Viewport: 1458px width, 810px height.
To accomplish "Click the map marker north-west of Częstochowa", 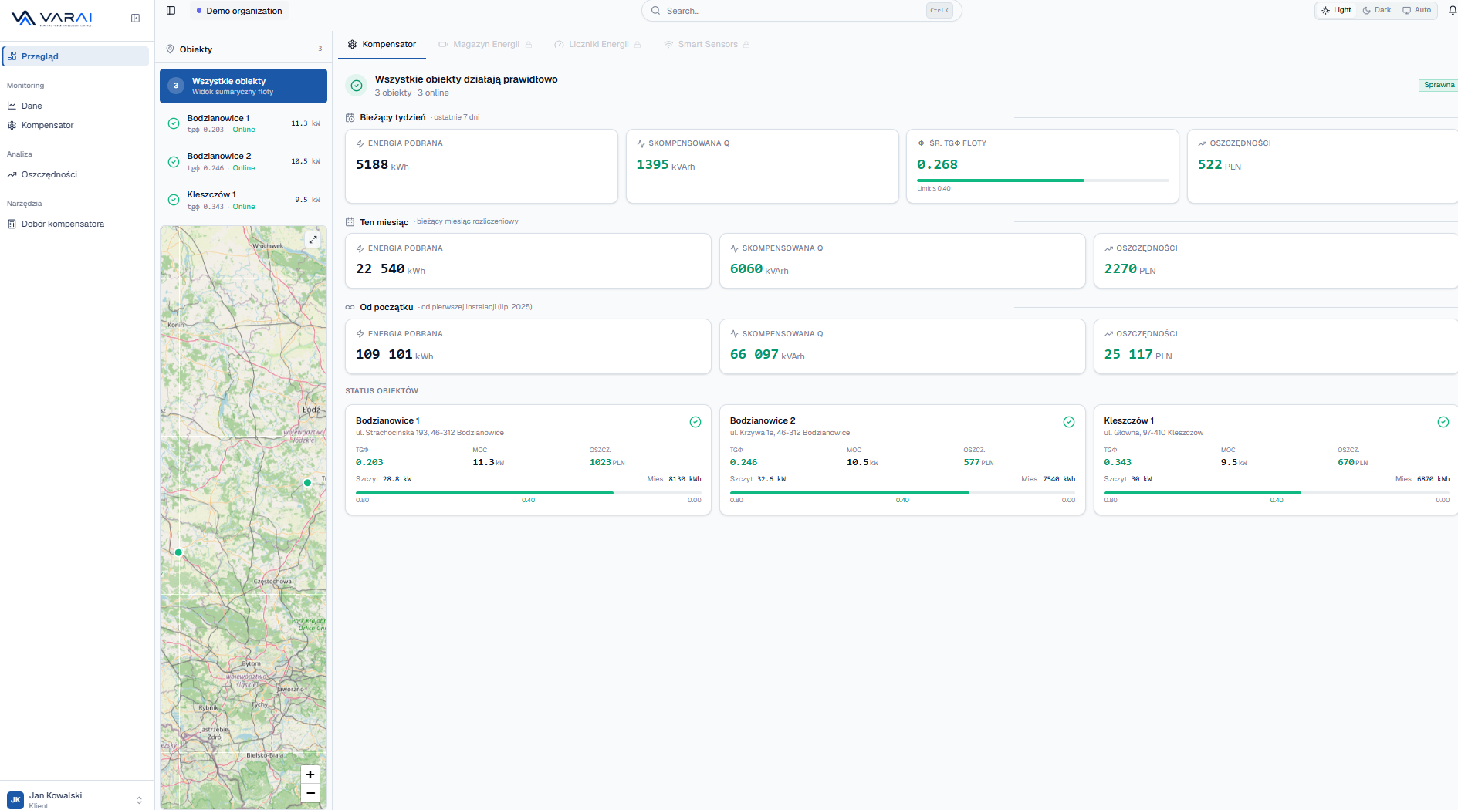I will point(178,552).
